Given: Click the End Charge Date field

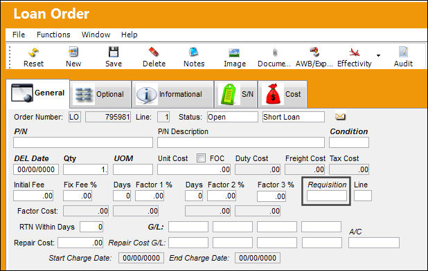Looking at the screenshot, I should click(x=258, y=258).
